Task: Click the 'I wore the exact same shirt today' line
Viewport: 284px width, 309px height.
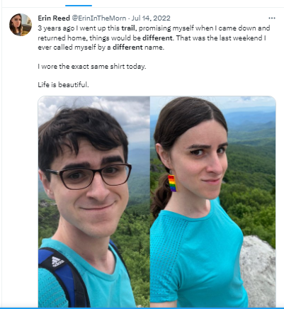Action: click(92, 67)
